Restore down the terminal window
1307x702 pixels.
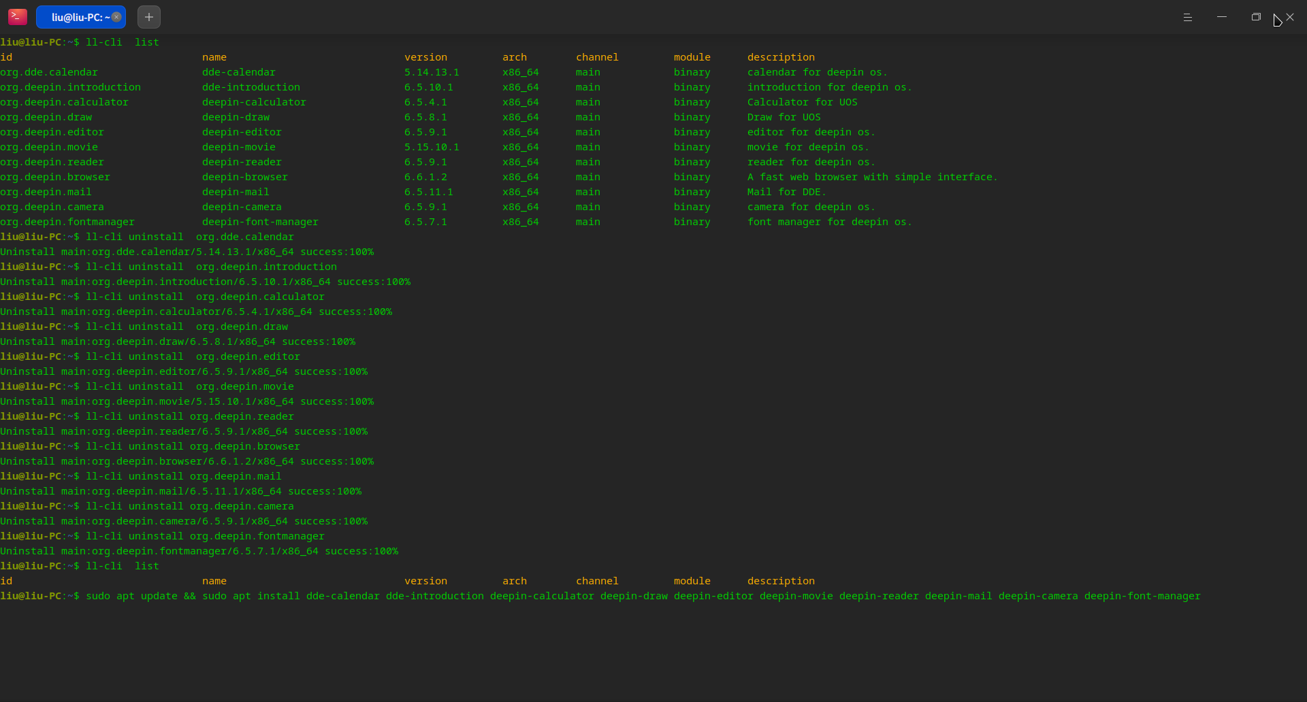[1256, 17]
